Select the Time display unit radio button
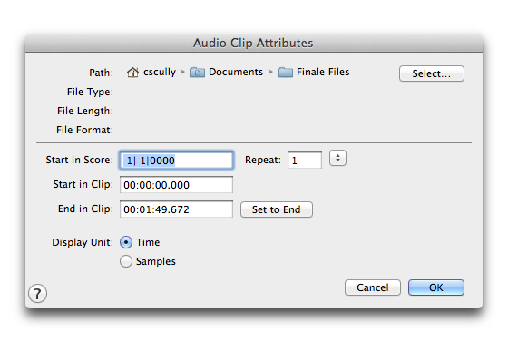Screen dimensions: 508x341 point(126,242)
